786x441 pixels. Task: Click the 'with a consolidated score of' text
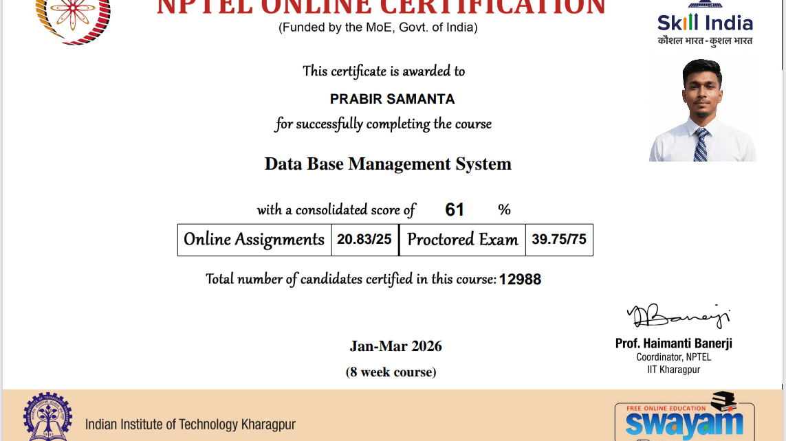(336, 210)
